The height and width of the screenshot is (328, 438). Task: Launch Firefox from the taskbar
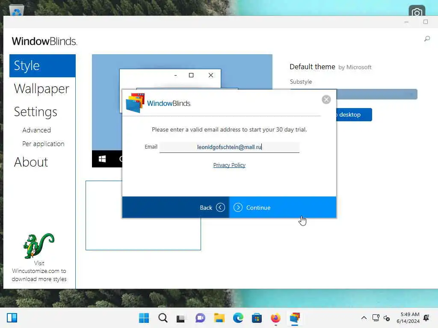(276, 318)
